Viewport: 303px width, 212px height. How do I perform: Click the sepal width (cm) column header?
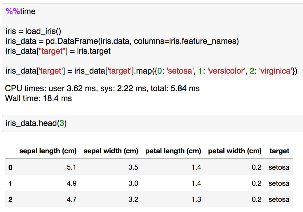click(x=111, y=151)
